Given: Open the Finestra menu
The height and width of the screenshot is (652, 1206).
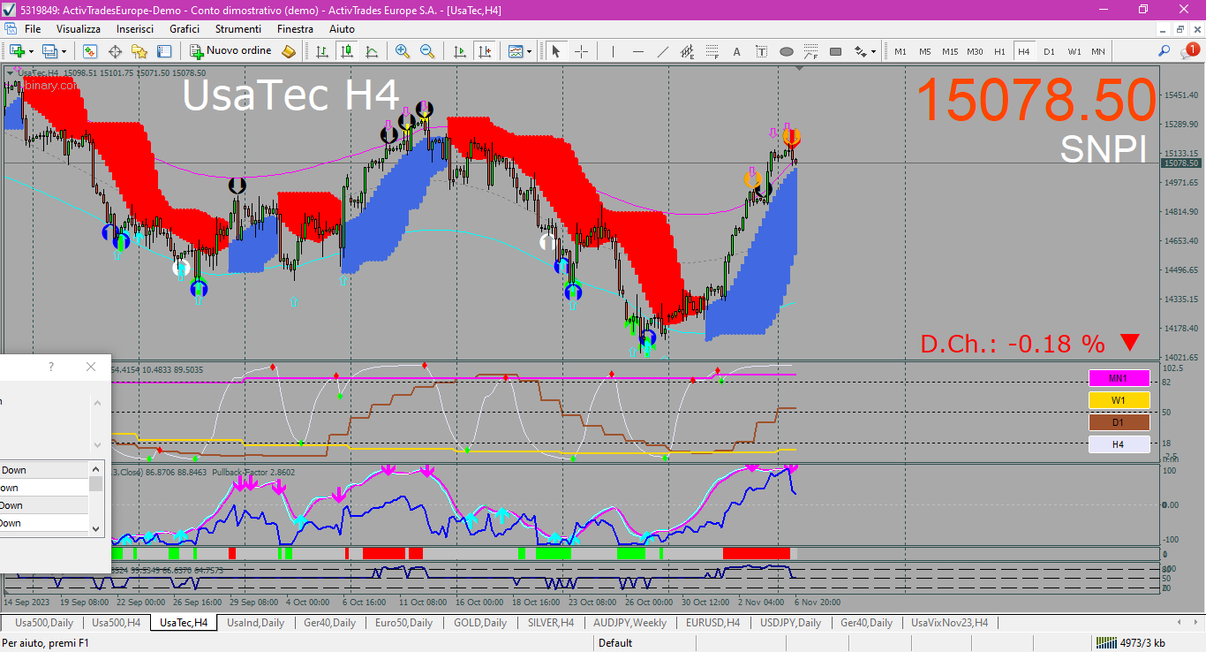Looking at the screenshot, I should point(295,29).
